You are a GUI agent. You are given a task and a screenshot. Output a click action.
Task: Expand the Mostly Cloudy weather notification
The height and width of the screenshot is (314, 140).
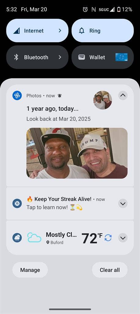pyautogui.click(x=123, y=238)
